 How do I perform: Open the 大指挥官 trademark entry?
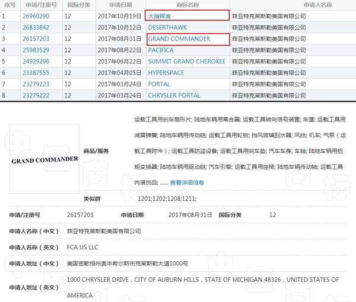point(160,17)
